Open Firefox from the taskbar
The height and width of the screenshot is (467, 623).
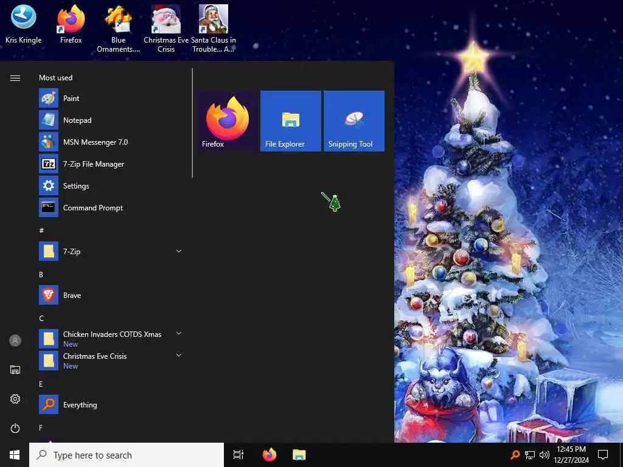coord(270,455)
